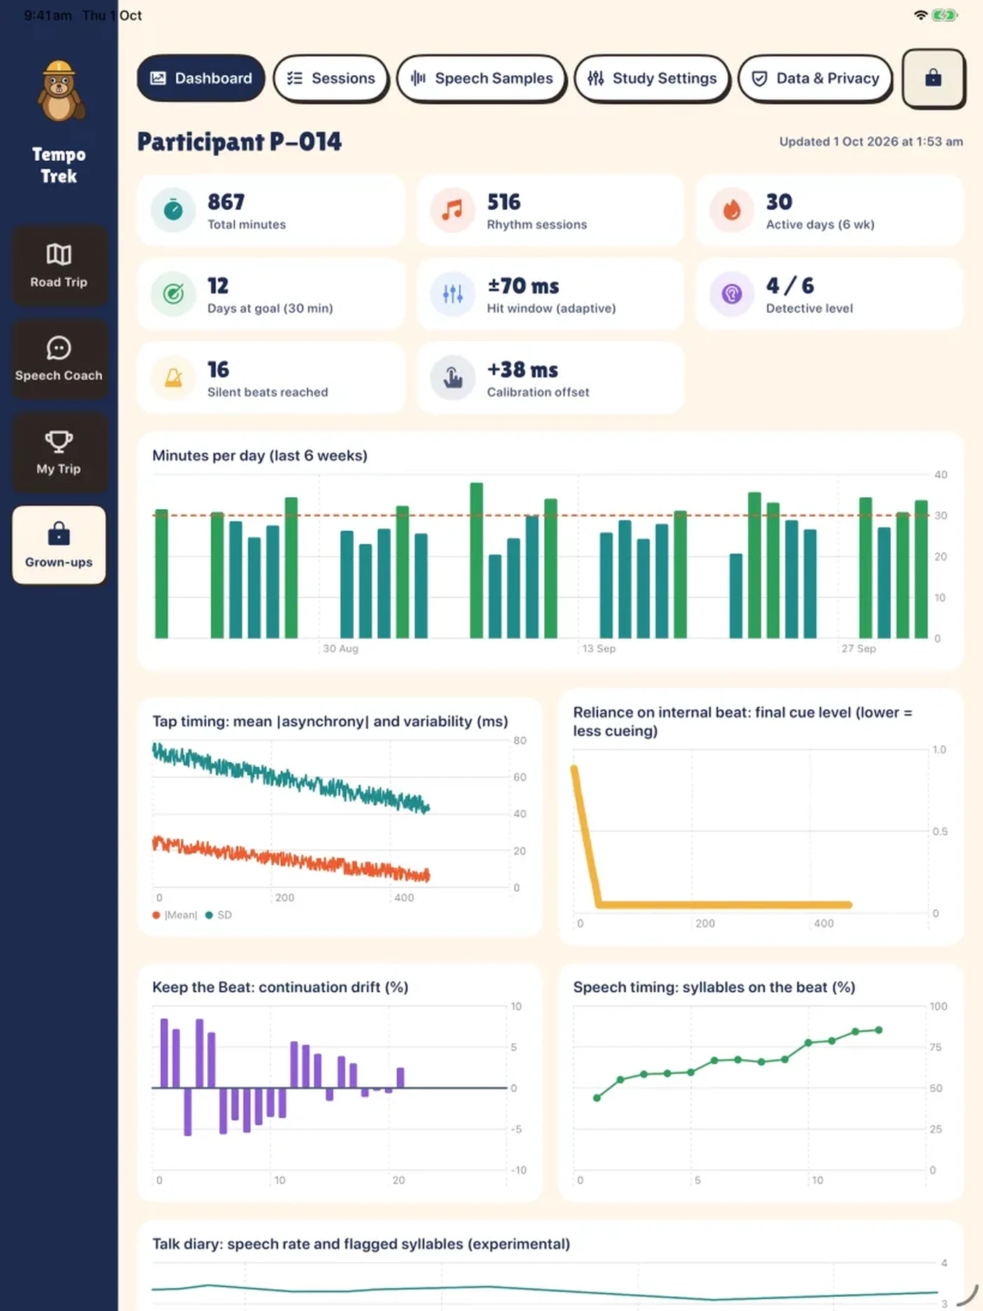Open the Speech Samples tab
Image resolution: width=983 pixels, height=1311 pixels.
(x=481, y=78)
